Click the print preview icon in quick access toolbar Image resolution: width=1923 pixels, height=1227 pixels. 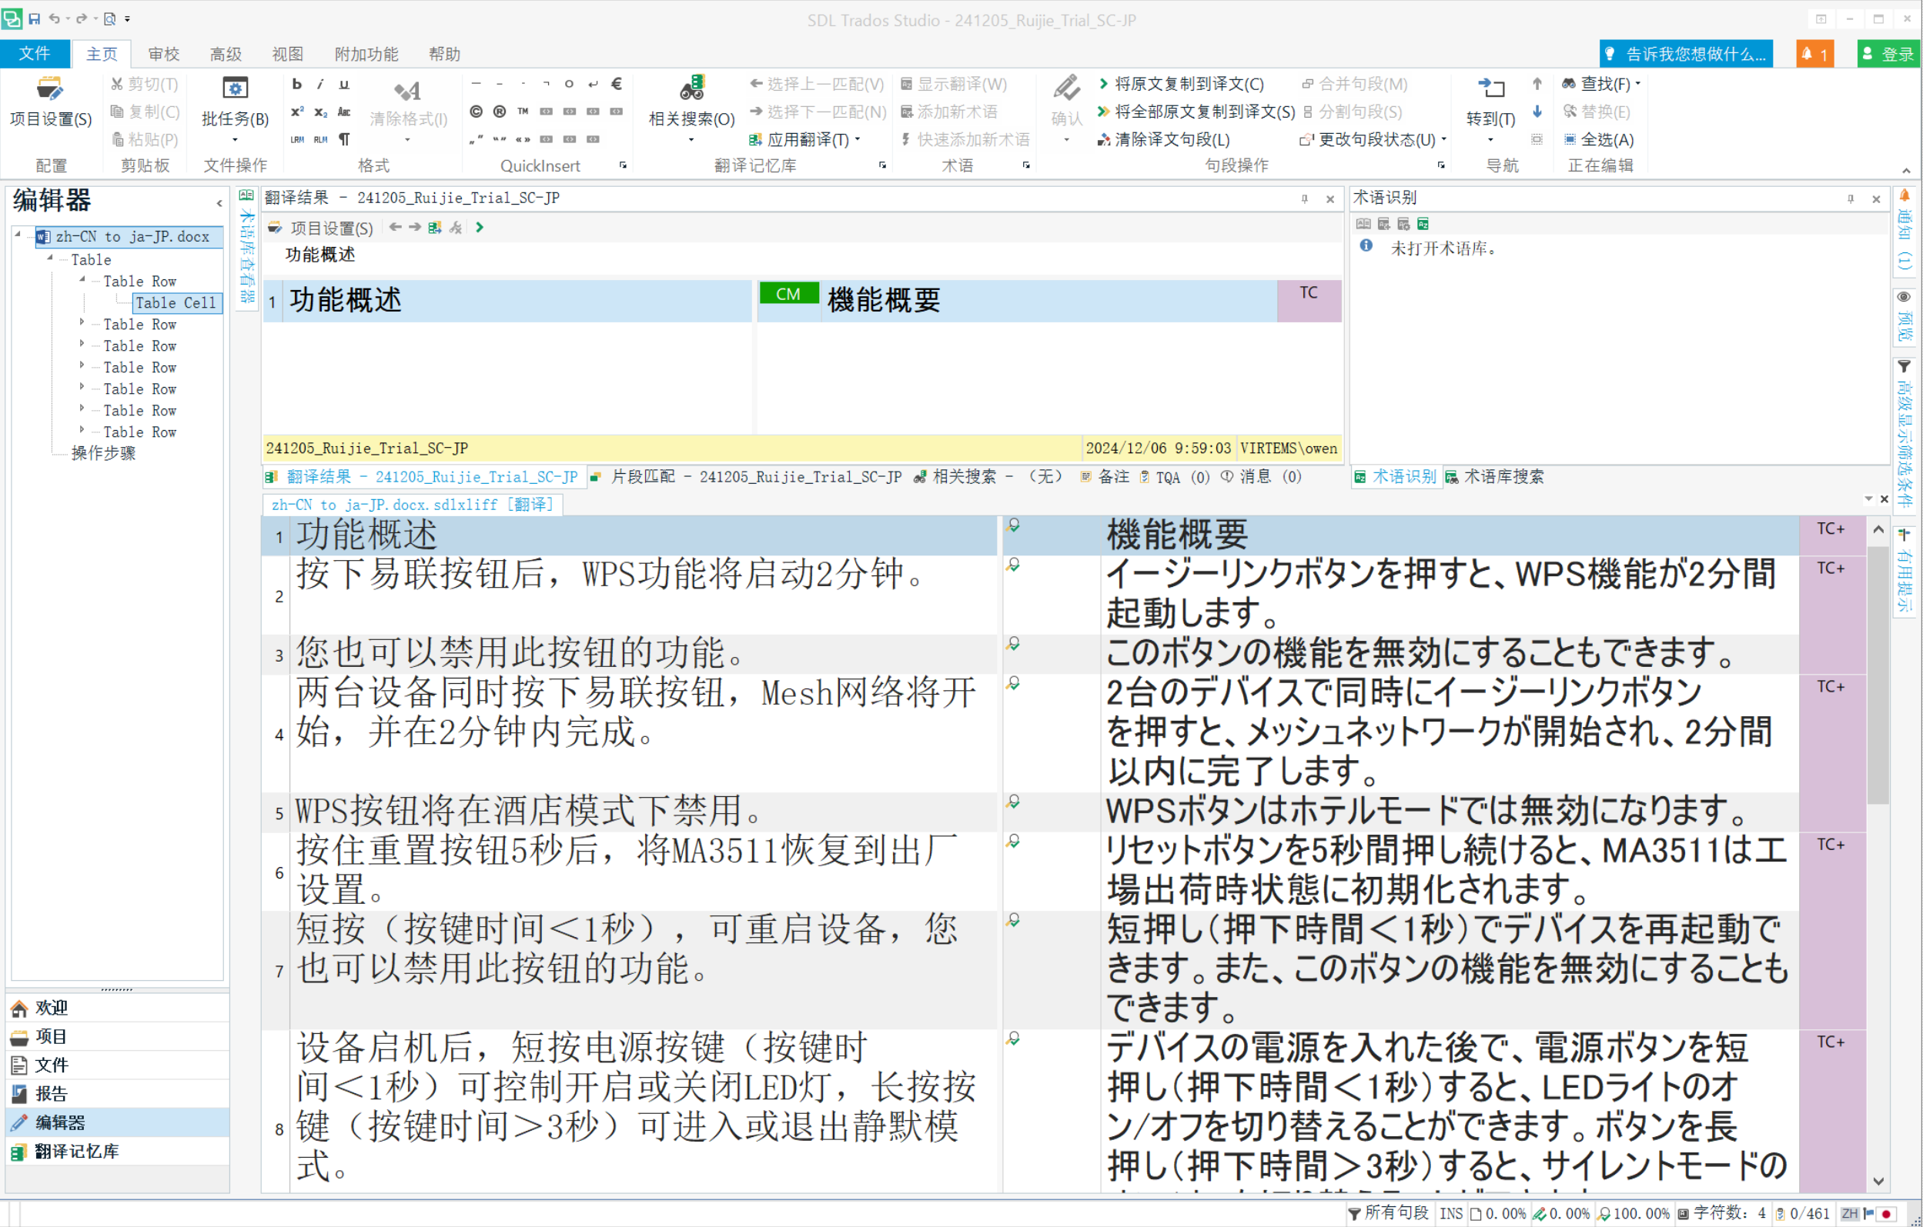coord(110,18)
